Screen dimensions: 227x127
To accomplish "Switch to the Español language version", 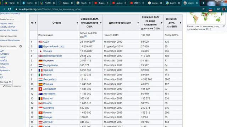I will [3, 60].
